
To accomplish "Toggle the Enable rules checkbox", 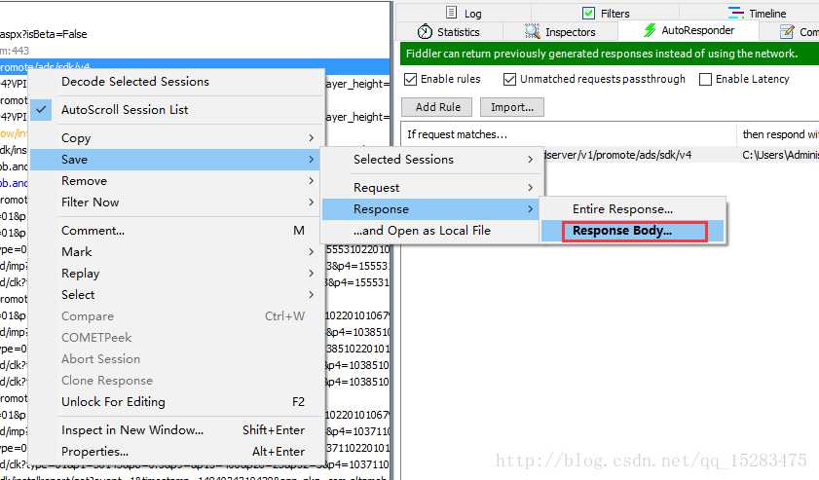I will click(411, 79).
